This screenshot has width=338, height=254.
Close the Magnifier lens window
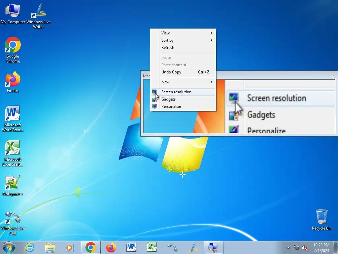[333, 76]
